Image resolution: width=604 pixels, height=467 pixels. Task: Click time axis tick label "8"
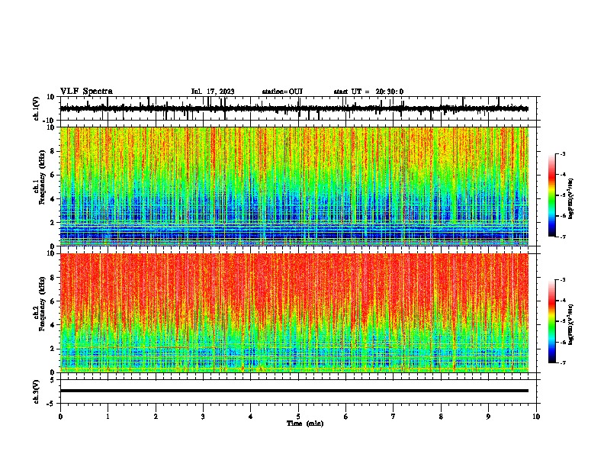click(441, 417)
